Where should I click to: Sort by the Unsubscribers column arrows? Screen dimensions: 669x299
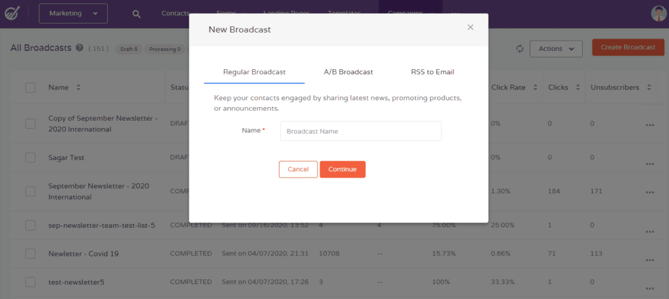(649, 87)
